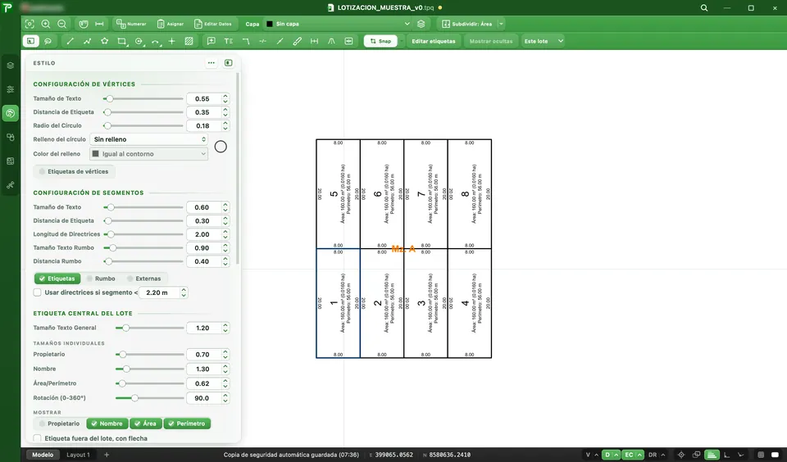Viewport: 787px width, 462px height.
Task: Select the text tool
Action: pos(229,41)
